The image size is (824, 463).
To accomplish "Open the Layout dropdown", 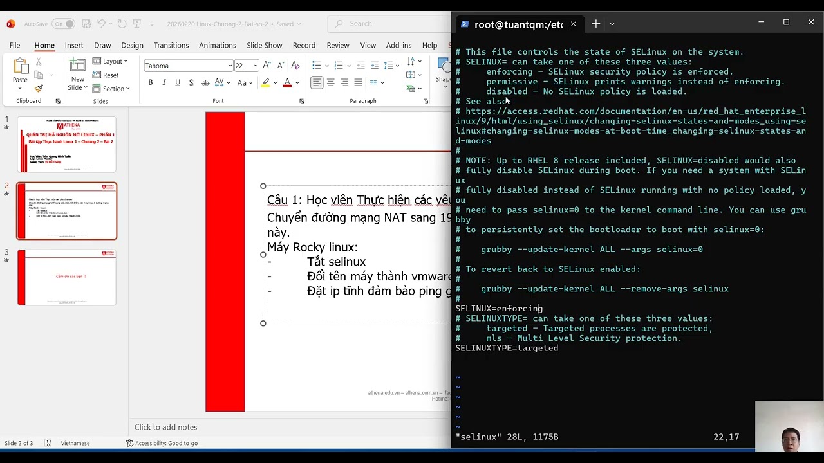I will click(110, 61).
